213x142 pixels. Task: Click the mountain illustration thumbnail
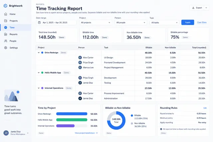tap(12, 95)
